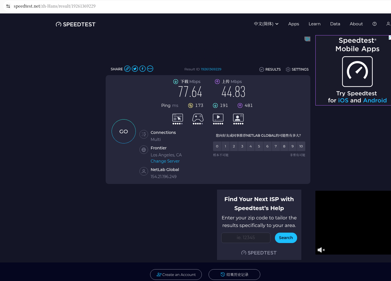
Task: Click Create an Account button
Action: tap(176, 275)
